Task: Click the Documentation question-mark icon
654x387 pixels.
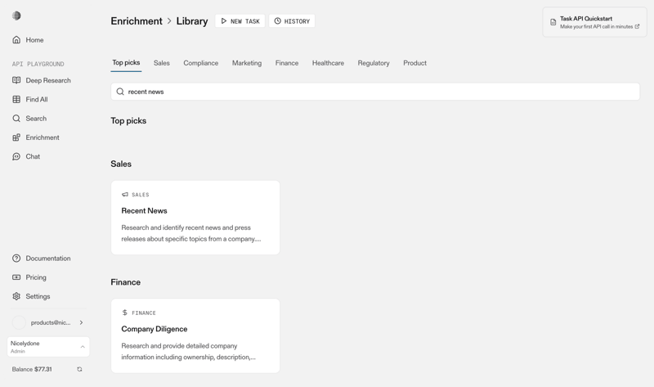Action: click(16, 258)
